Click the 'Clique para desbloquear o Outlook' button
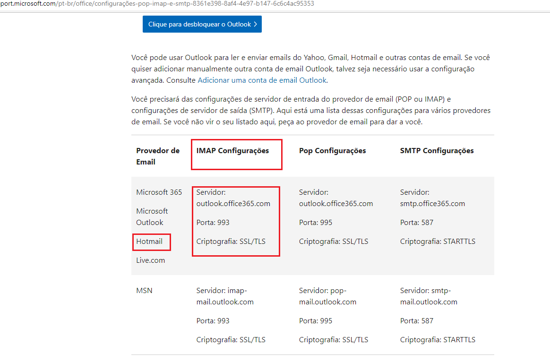 tap(202, 24)
